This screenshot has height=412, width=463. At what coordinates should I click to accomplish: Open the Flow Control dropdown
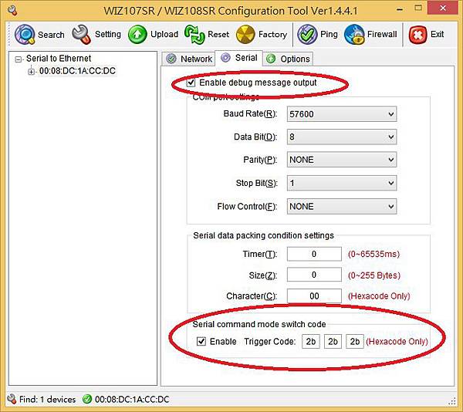342,206
